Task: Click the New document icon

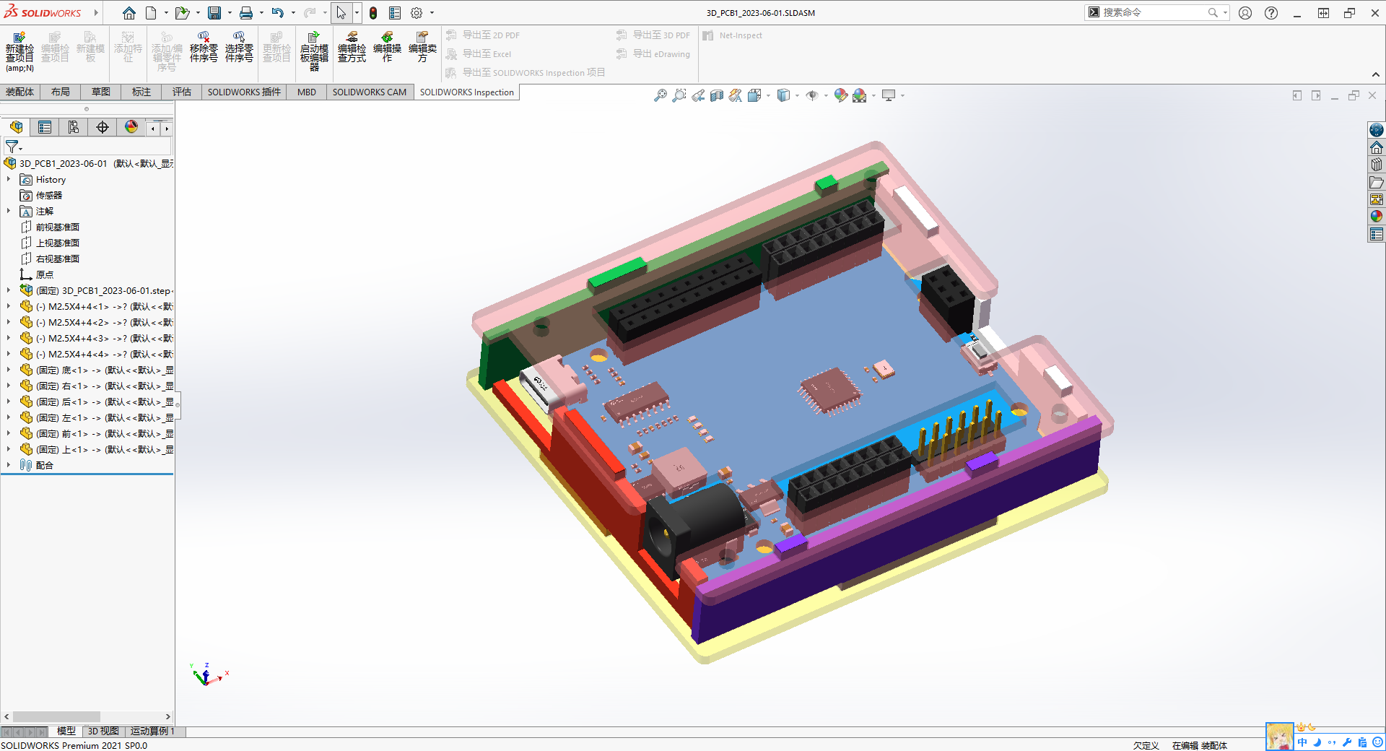Action: pyautogui.click(x=151, y=13)
